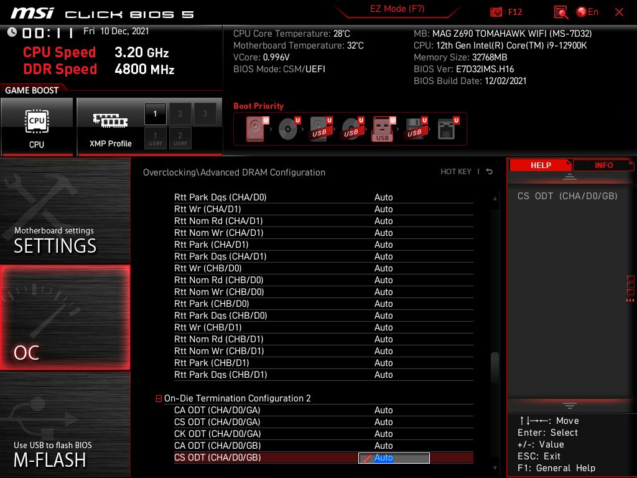
Task: Select XMP profile 2
Action: click(x=180, y=114)
